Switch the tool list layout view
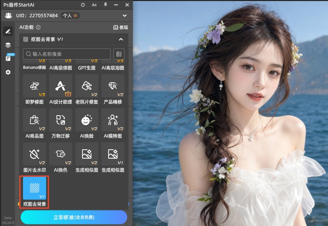The width and height of the screenshot is (328, 226). (119, 54)
